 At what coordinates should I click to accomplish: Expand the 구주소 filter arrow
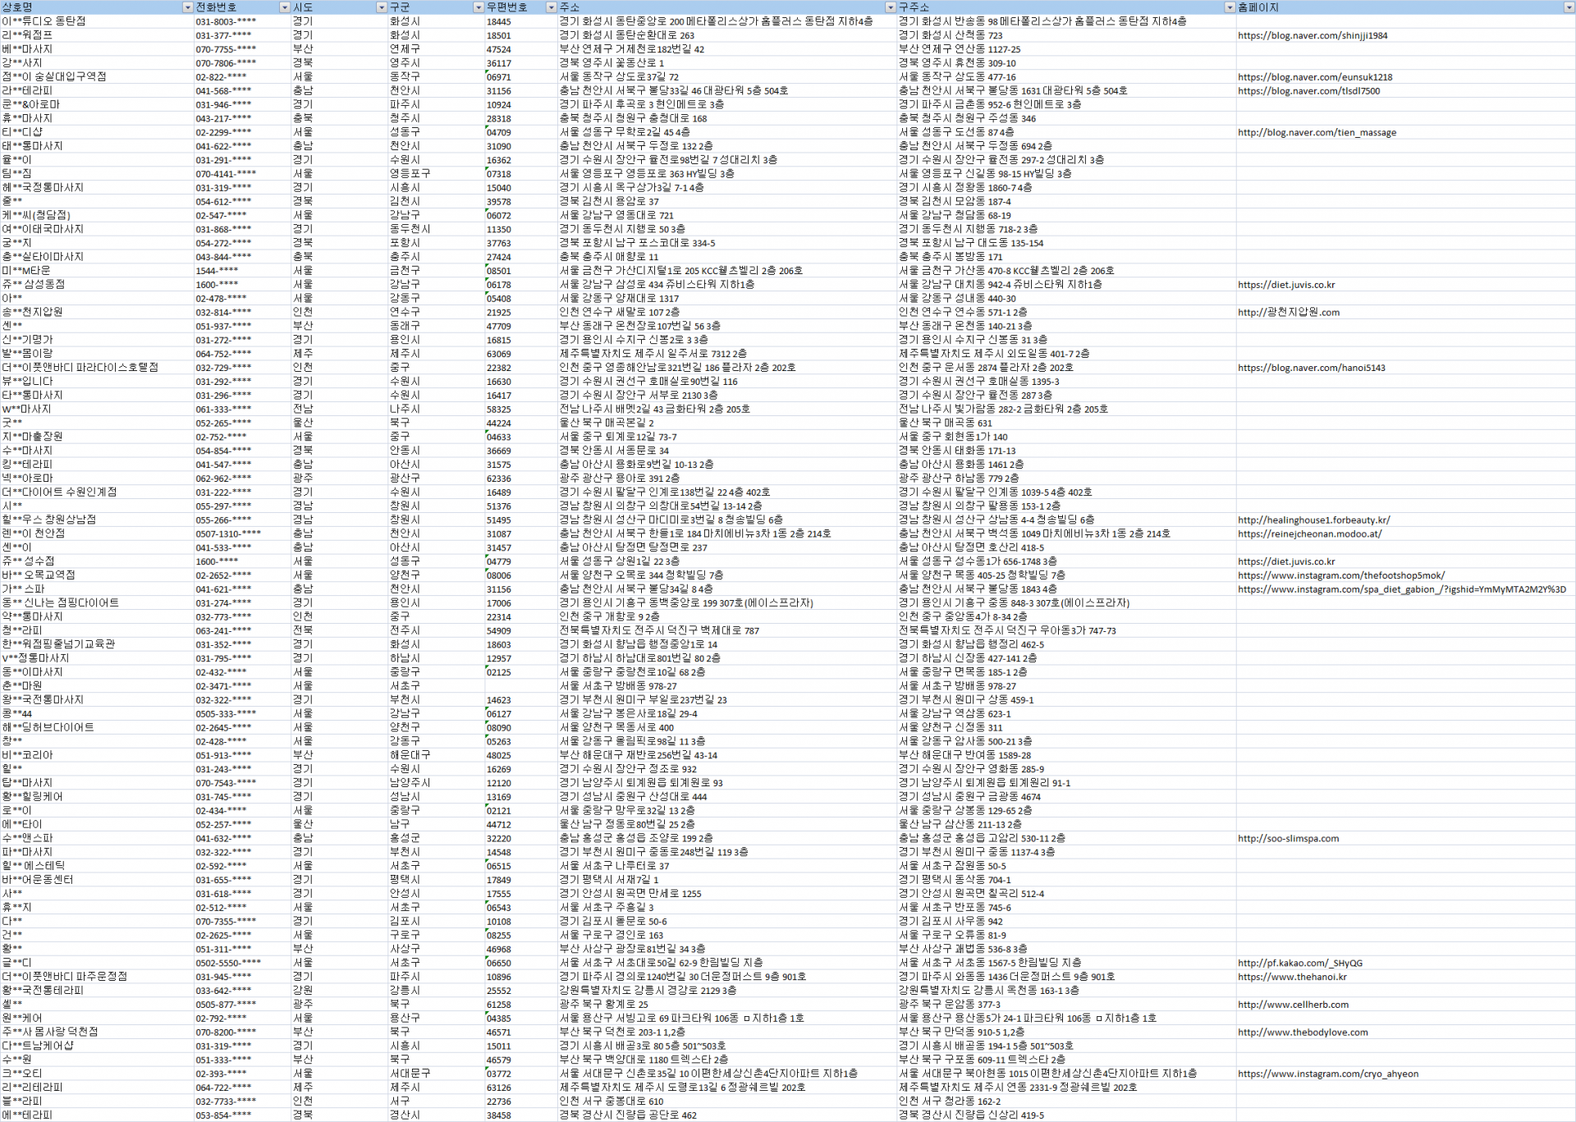pyautogui.click(x=1229, y=7)
